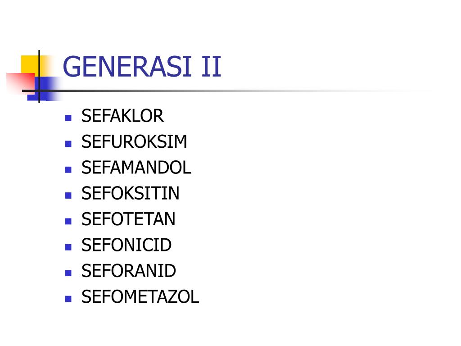The width and height of the screenshot is (461, 346).
Task: Click the GENERASI II slide title
Action: click(x=142, y=67)
